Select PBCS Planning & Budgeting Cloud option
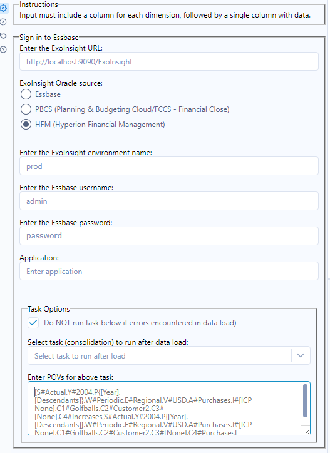 (x=26, y=109)
